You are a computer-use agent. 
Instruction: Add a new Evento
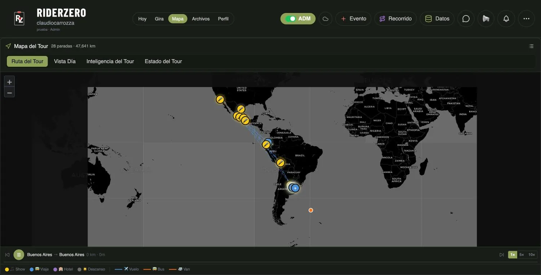coord(353,19)
